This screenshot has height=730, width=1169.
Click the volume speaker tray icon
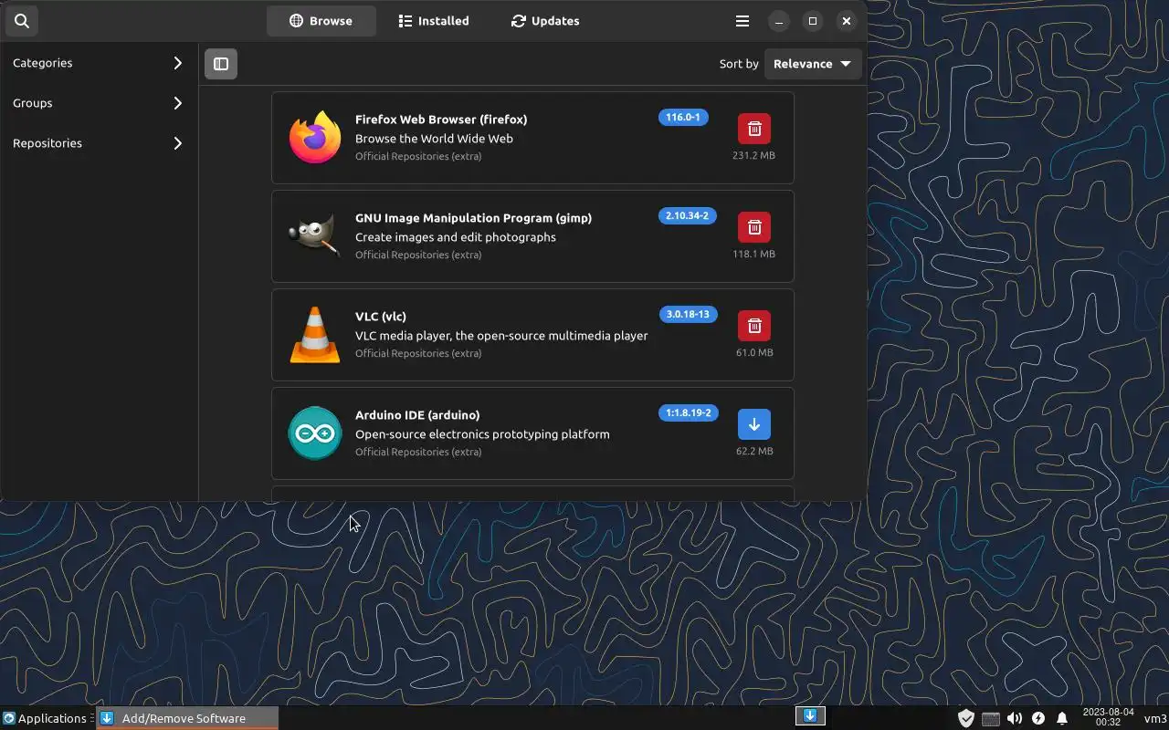click(1015, 718)
